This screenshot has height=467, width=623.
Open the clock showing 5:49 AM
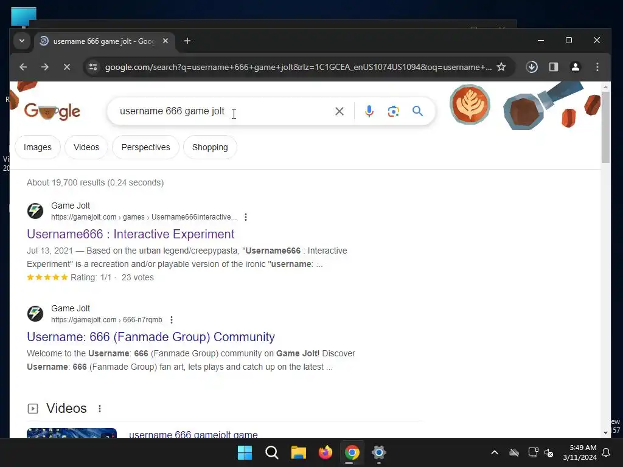coord(580,452)
